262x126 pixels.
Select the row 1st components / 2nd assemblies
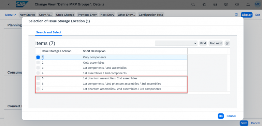tap(111, 68)
